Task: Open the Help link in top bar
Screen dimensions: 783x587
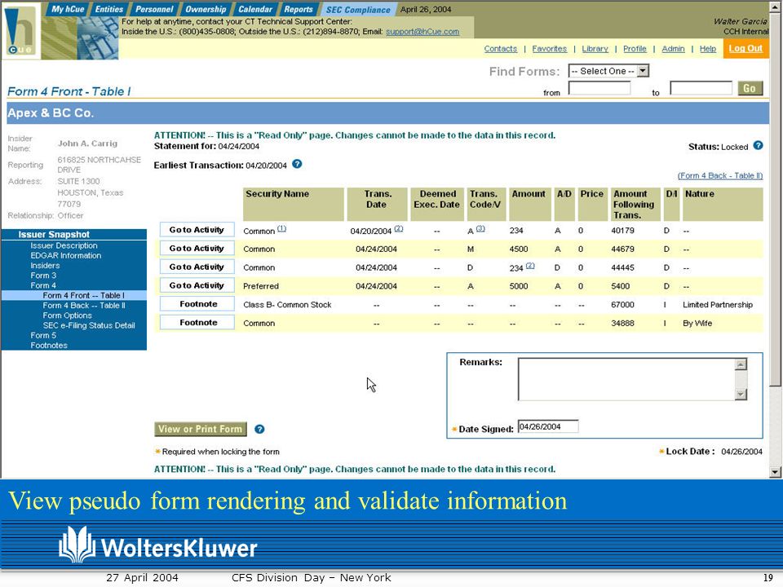Action: click(708, 48)
